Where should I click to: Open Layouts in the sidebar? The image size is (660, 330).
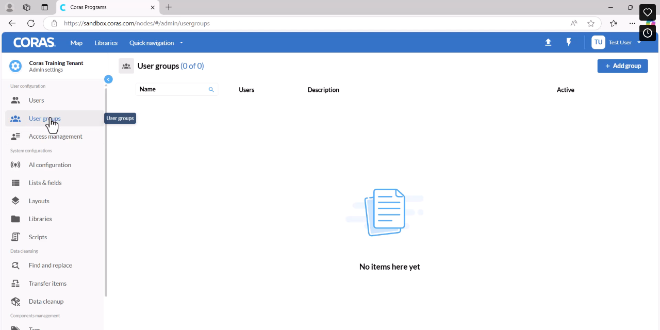tap(39, 201)
